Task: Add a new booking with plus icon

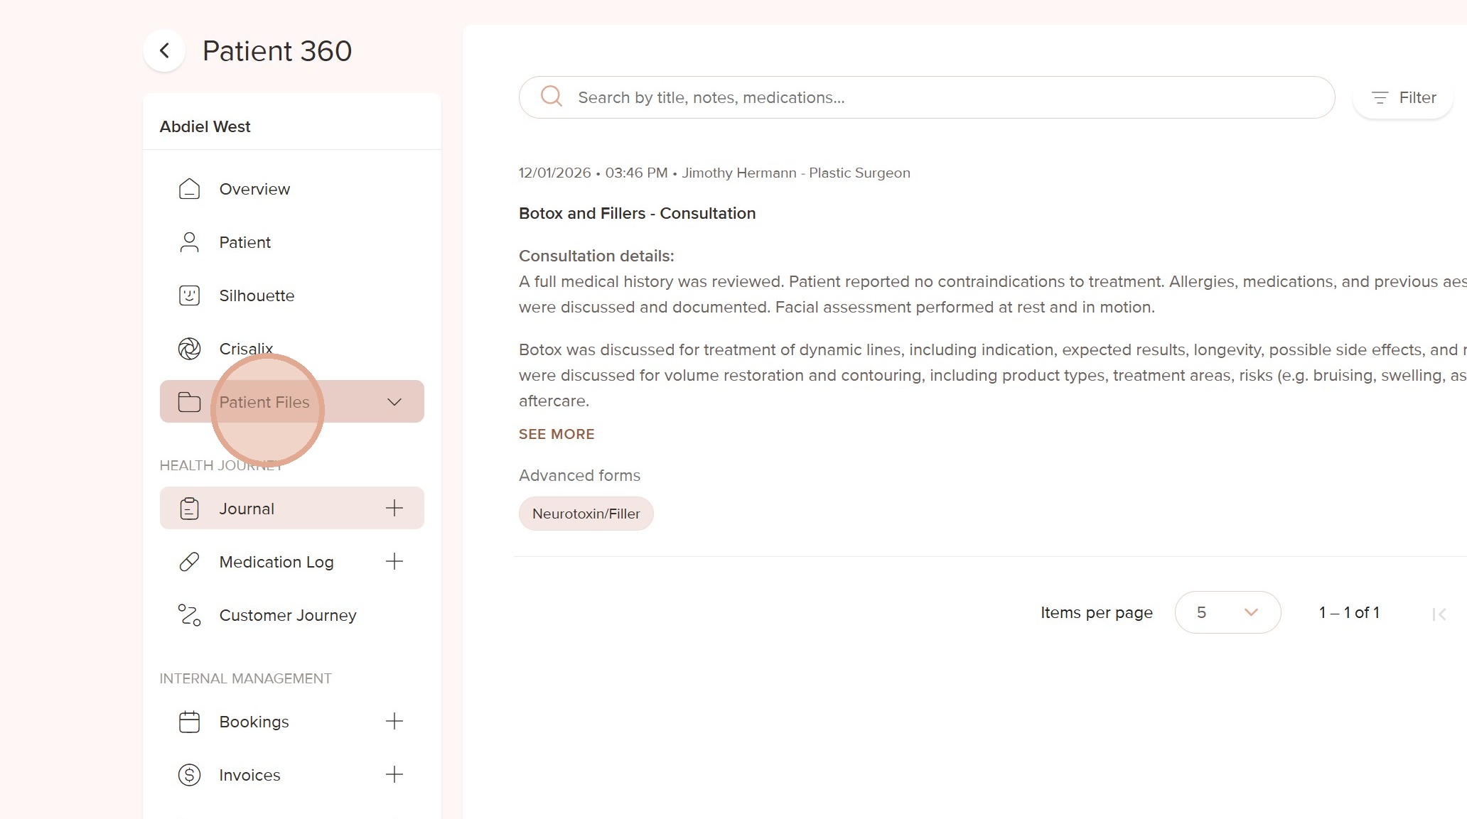Action: tap(394, 721)
